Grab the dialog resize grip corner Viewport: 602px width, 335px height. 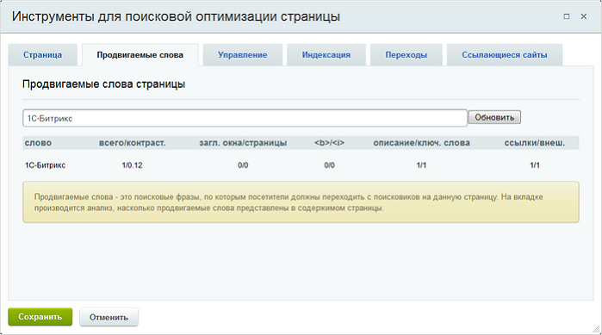coord(596,329)
